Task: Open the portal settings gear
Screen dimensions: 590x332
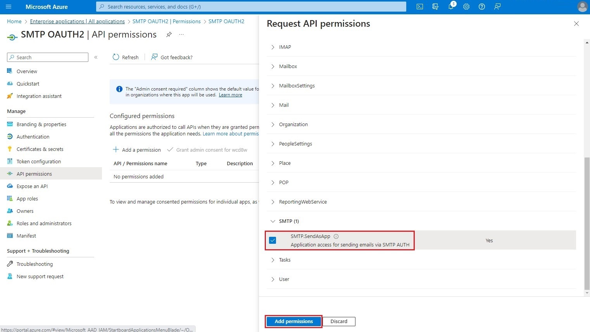Action: (x=466, y=7)
